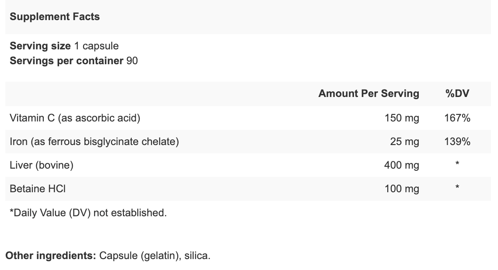Select the Liver (bovine) ingredient name
The width and height of the screenshot is (498, 270).
pyautogui.click(x=41, y=165)
